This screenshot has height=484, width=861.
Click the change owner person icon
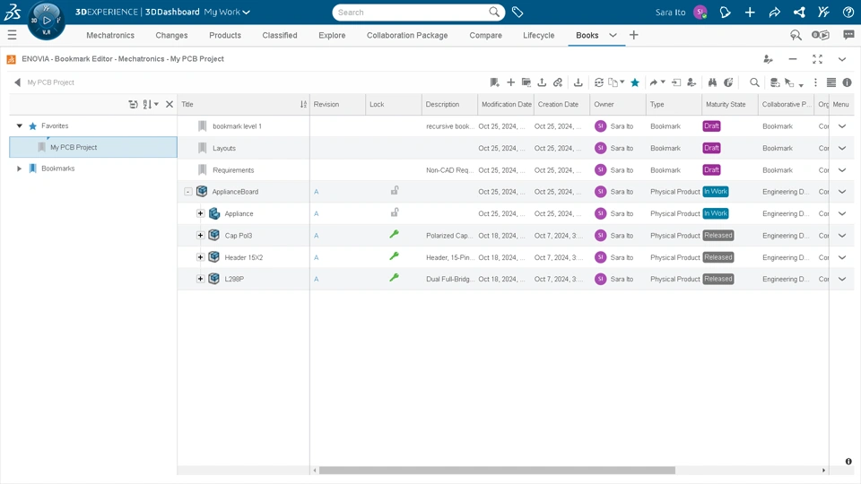[x=691, y=82]
